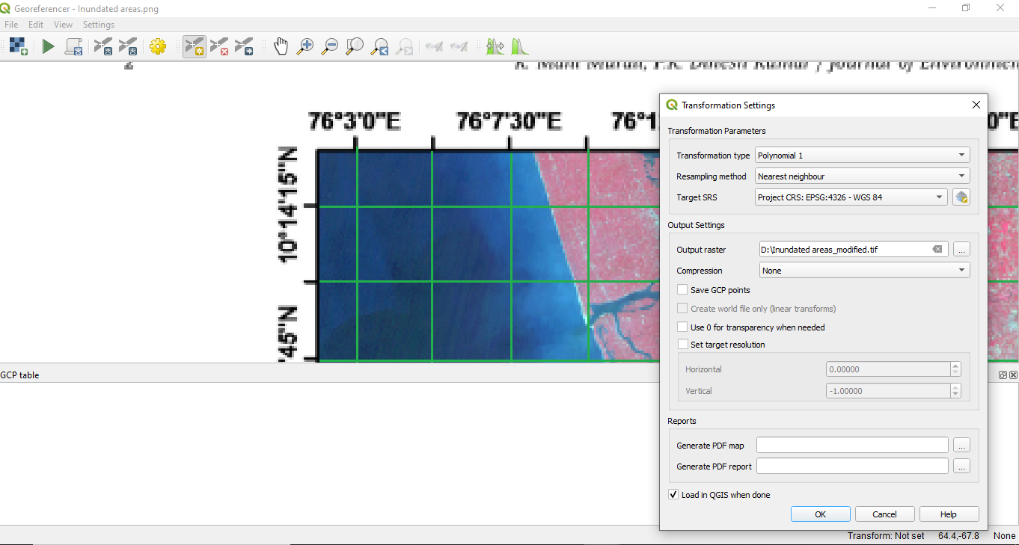Change the Resampling method selection

(861, 176)
